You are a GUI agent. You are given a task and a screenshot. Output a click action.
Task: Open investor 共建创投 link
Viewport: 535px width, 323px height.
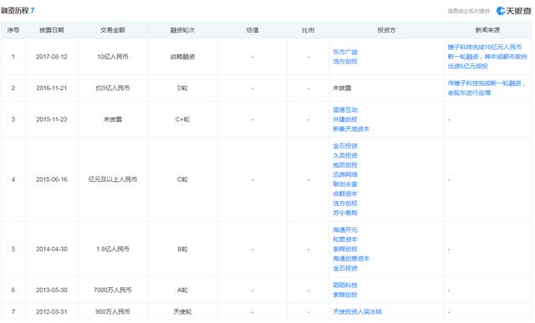(x=345, y=119)
